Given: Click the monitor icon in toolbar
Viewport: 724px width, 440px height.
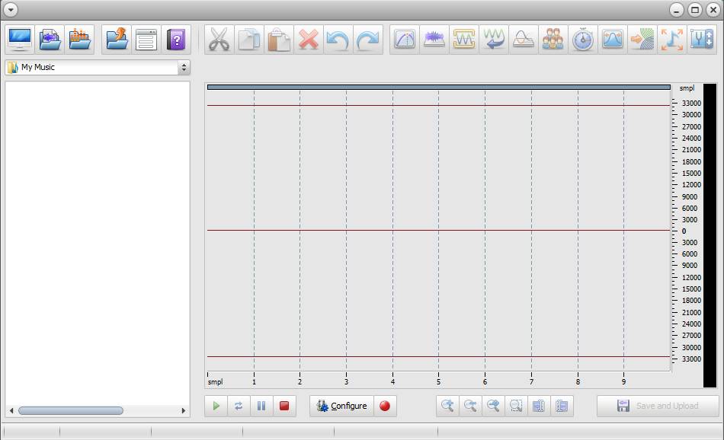Looking at the screenshot, I should 20,39.
